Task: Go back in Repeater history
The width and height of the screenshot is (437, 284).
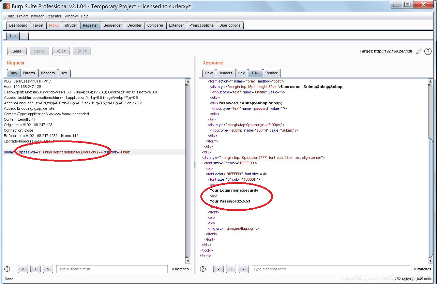Action: point(58,51)
